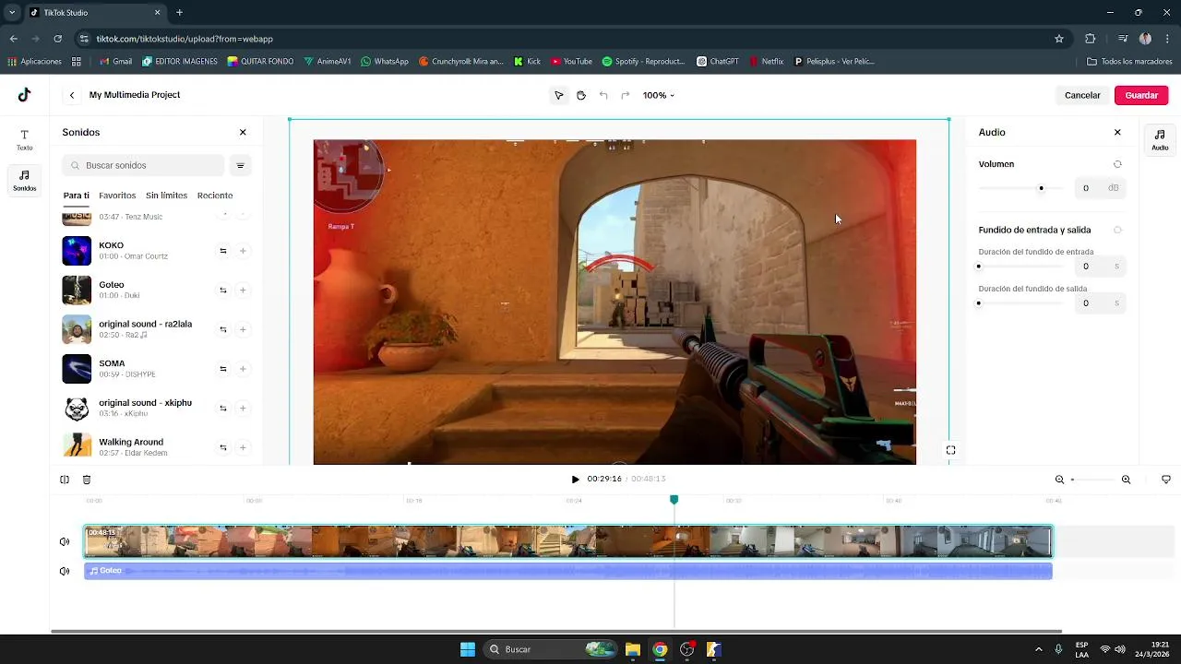Switch to the Para ti tab

click(x=77, y=196)
